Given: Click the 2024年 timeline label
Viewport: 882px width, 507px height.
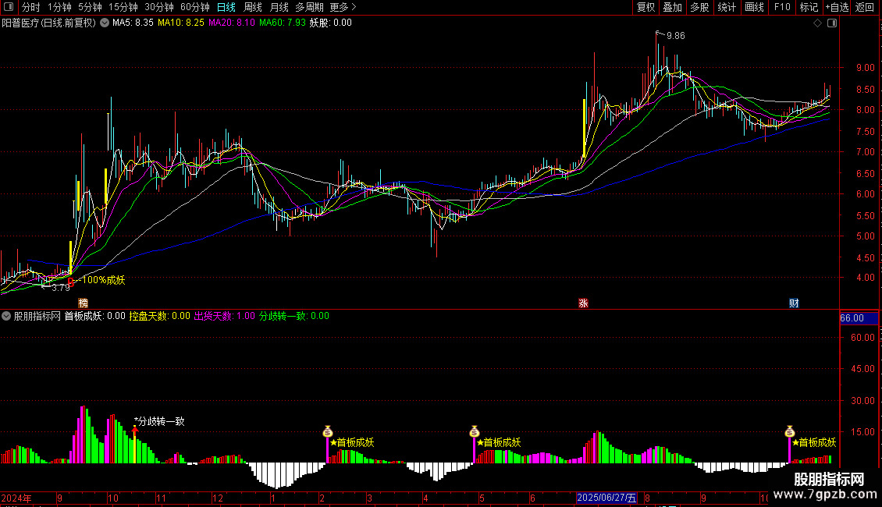Looking at the screenshot, I should click(x=16, y=498).
